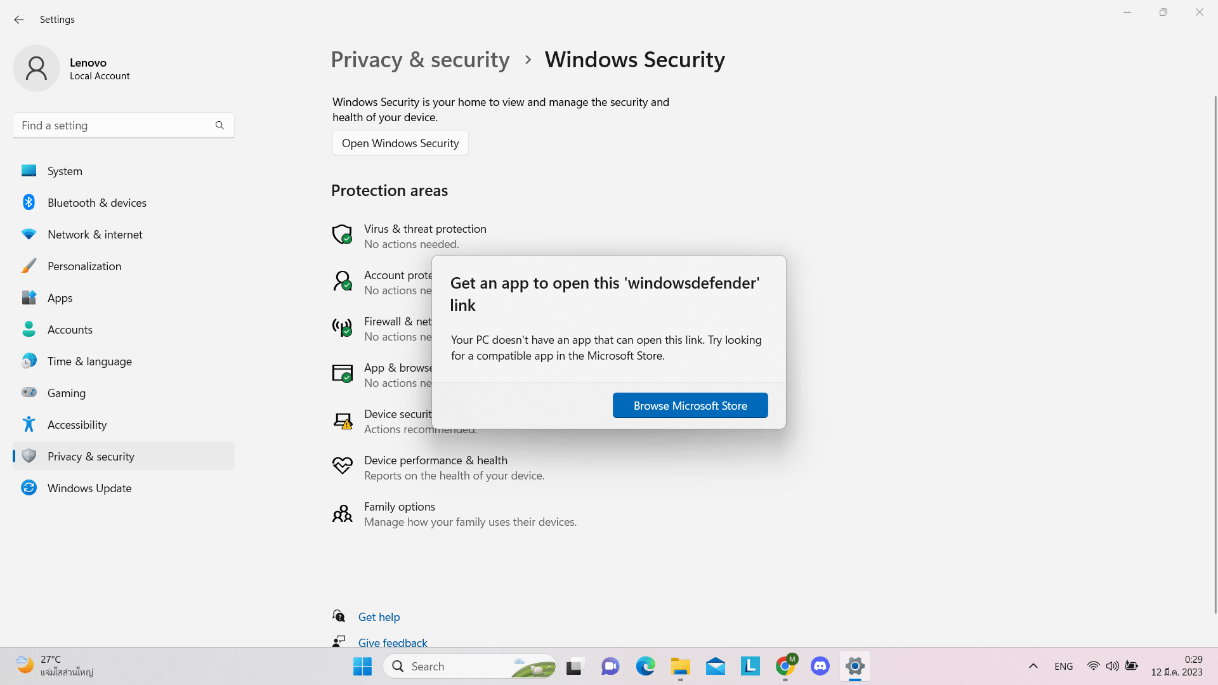Open Google Chrome from the taskbar
Image resolution: width=1218 pixels, height=685 pixels.
click(785, 666)
